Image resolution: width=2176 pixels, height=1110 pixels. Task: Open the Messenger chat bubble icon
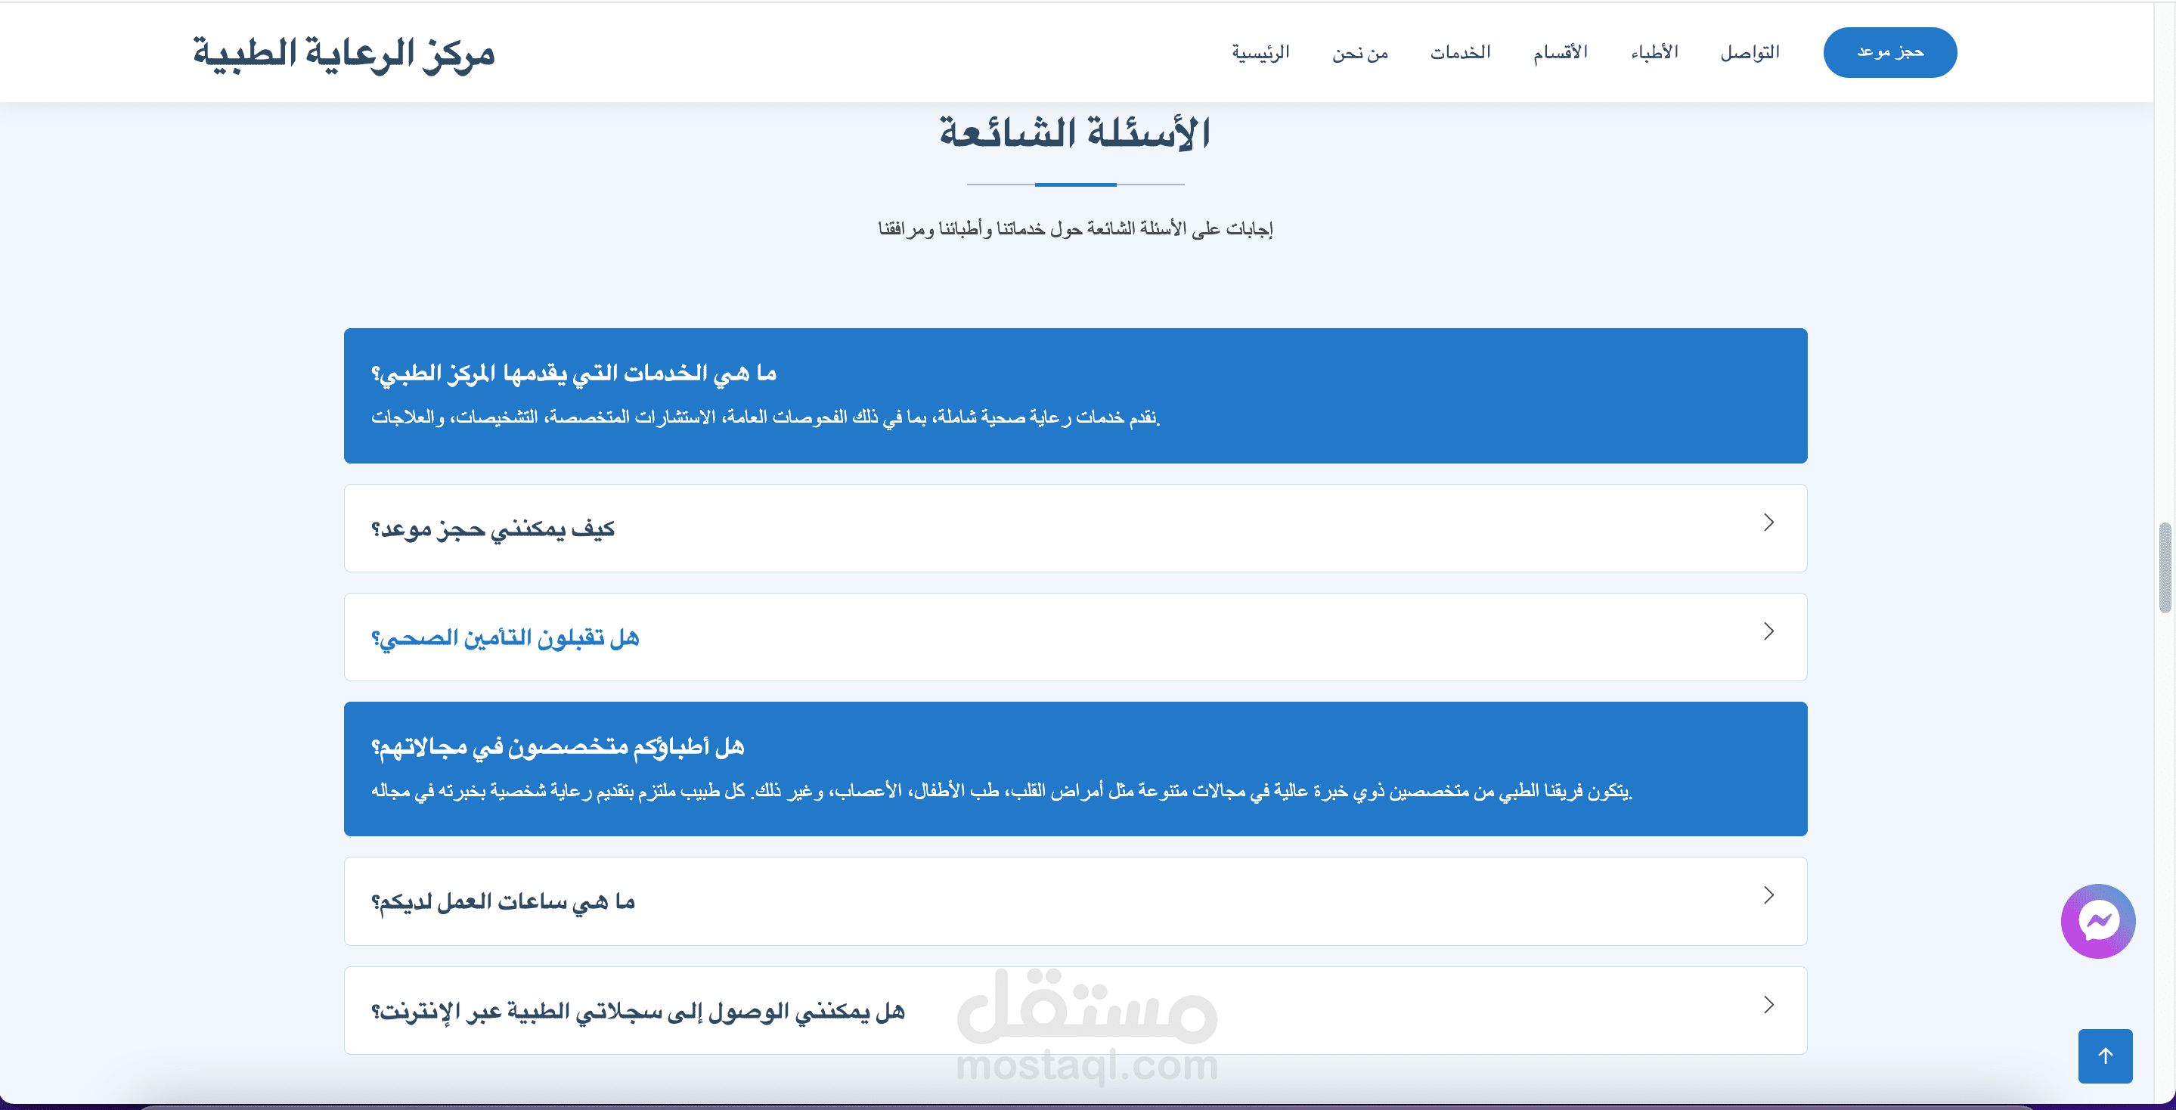[2097, 921]
